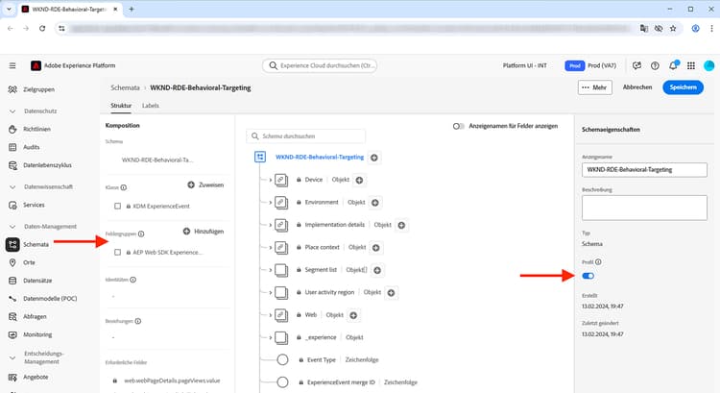720x393 pixels.
Task: Click the Schema durchsuchen search field
Action: click(306, 136)
